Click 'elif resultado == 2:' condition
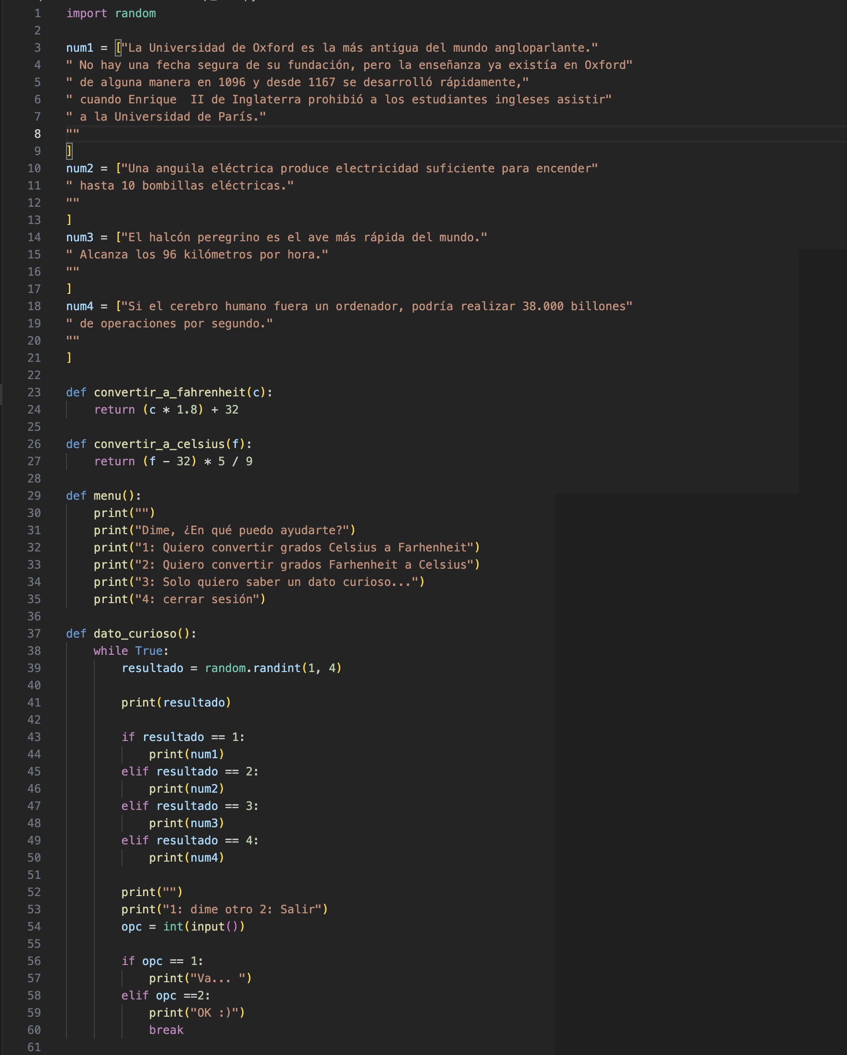The image size is (847, 1055). point(190,772)
